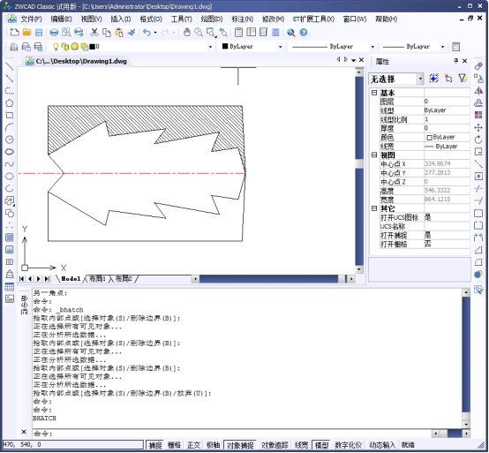Open the Help question mark icon

click(304, 33)
